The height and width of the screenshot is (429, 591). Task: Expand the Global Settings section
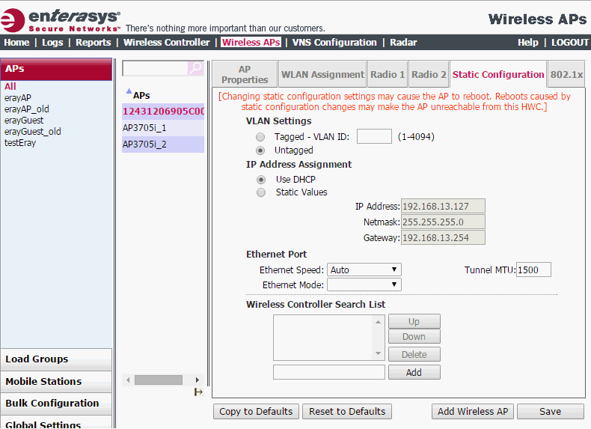tap(57, 422)
